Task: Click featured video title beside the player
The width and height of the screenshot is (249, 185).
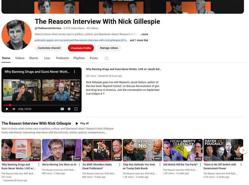Action: click(x=123, y=69)
